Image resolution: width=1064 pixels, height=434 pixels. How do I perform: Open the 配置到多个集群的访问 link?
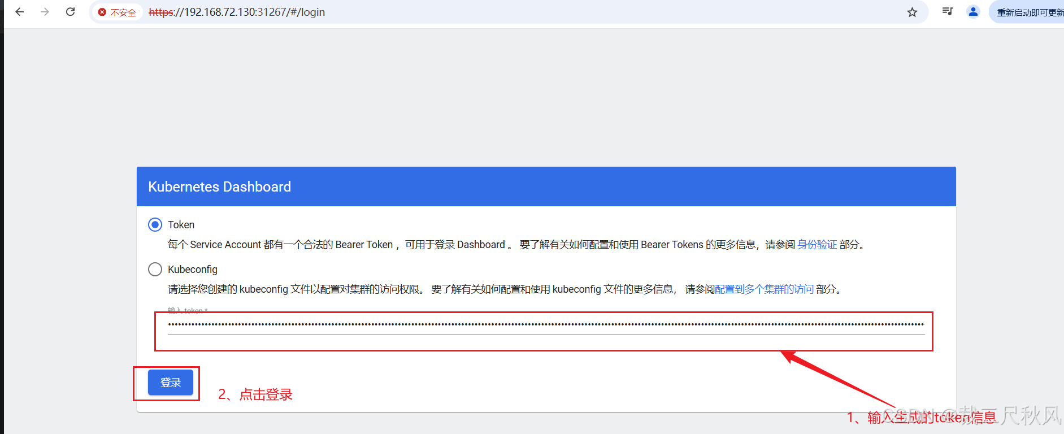pos(765,289)
